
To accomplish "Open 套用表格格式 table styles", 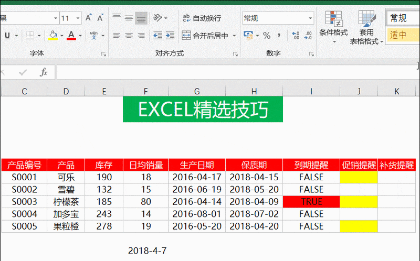I will 366,27.
